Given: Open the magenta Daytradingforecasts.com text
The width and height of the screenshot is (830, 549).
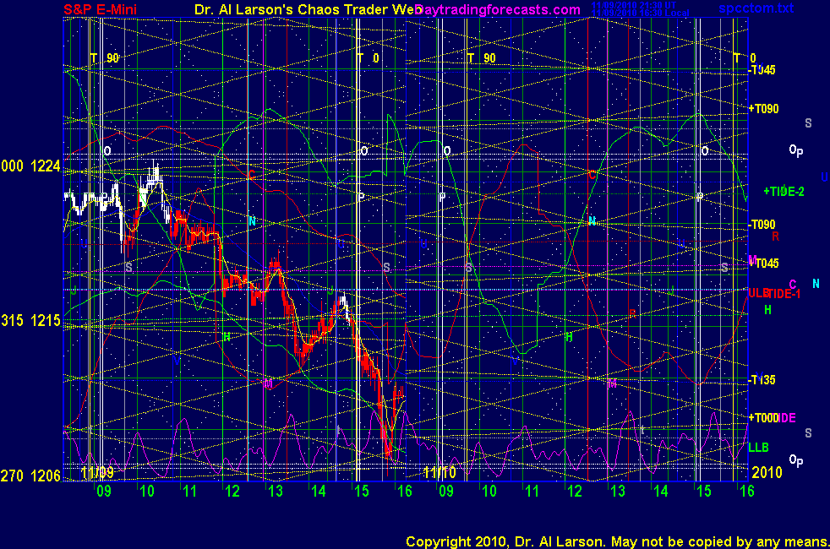Looking at the screenshot, I should (498, 10).
